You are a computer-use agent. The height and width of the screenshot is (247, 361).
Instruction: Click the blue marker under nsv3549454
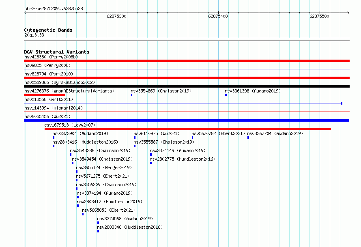(73, 163)
